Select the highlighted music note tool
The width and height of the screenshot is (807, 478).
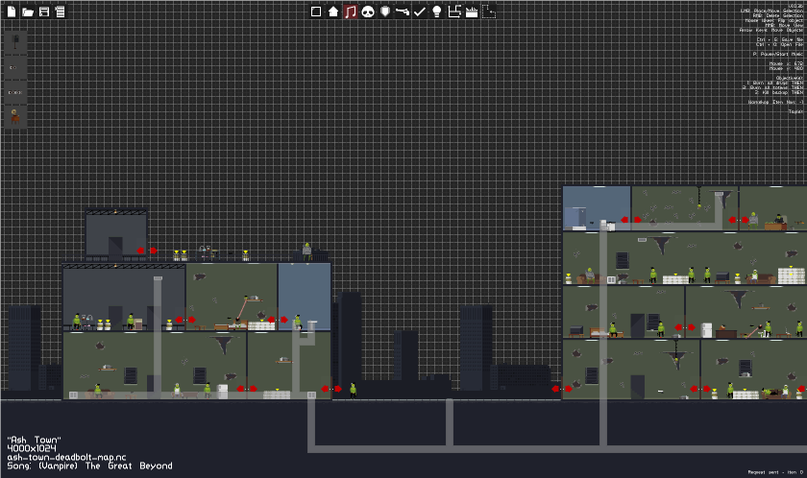point(351,12)
